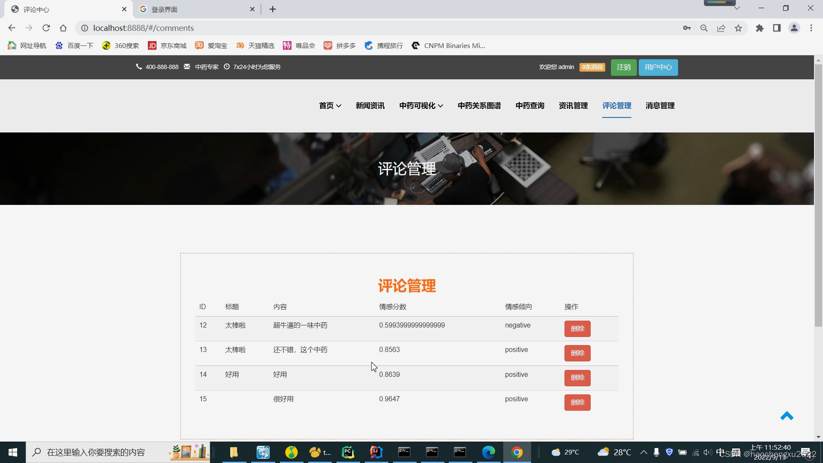The height and width of the screenshot is (463, 823).
Task: Open the 京东商城 bookmark
Action: point(167,45)
